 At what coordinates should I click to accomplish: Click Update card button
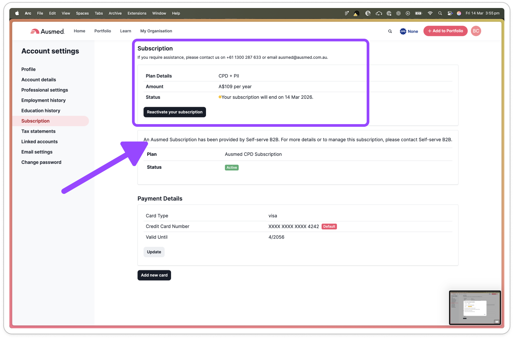154,252
